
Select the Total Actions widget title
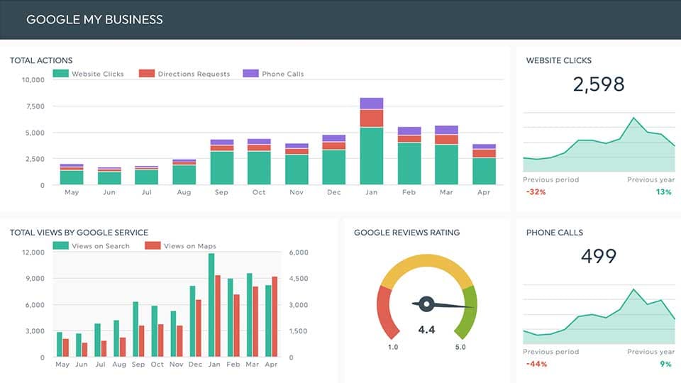coord(41,60)
